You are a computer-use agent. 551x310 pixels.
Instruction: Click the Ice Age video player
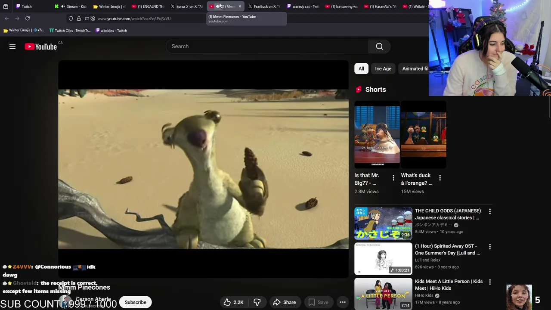click(203, 169)
